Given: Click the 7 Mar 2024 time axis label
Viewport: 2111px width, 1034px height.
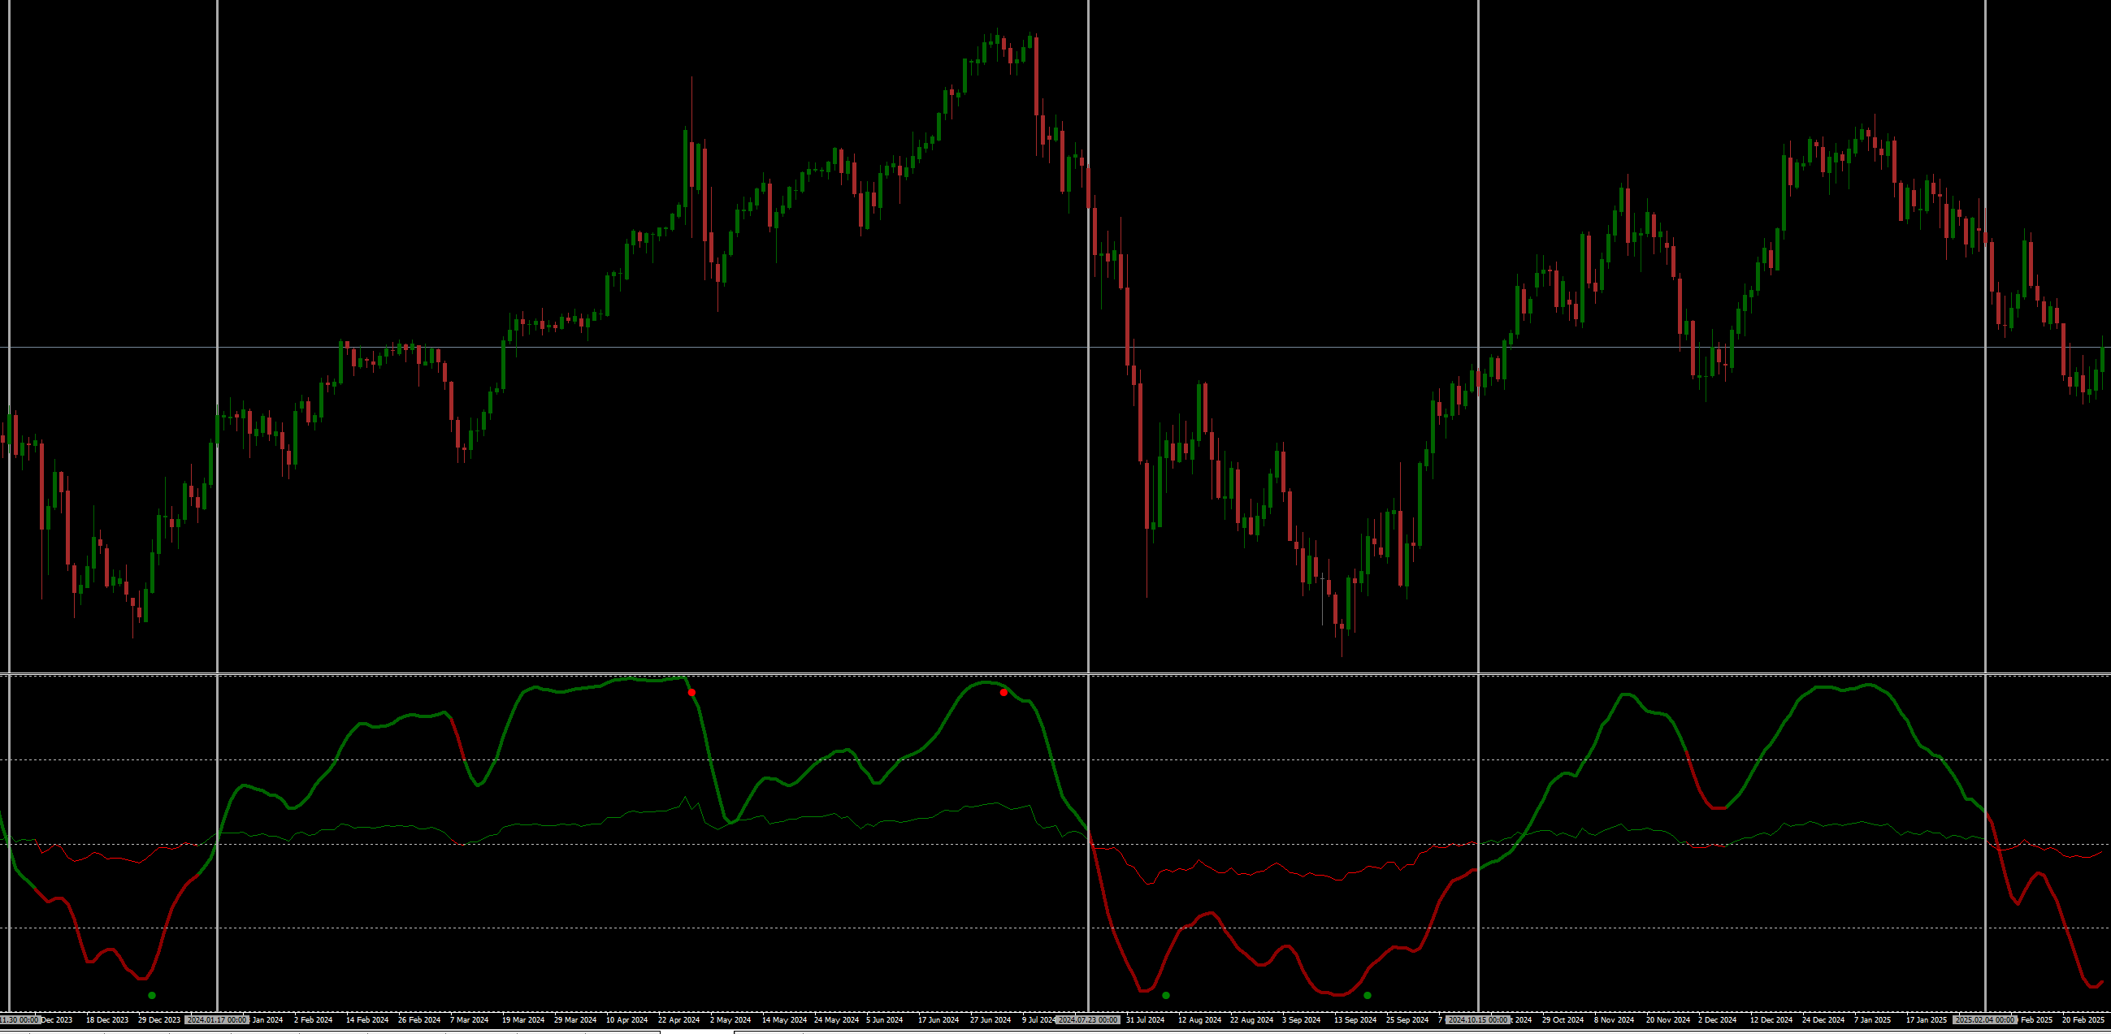Looking at the screenshot, I should pyautogui.click(x=469, y=1020).
